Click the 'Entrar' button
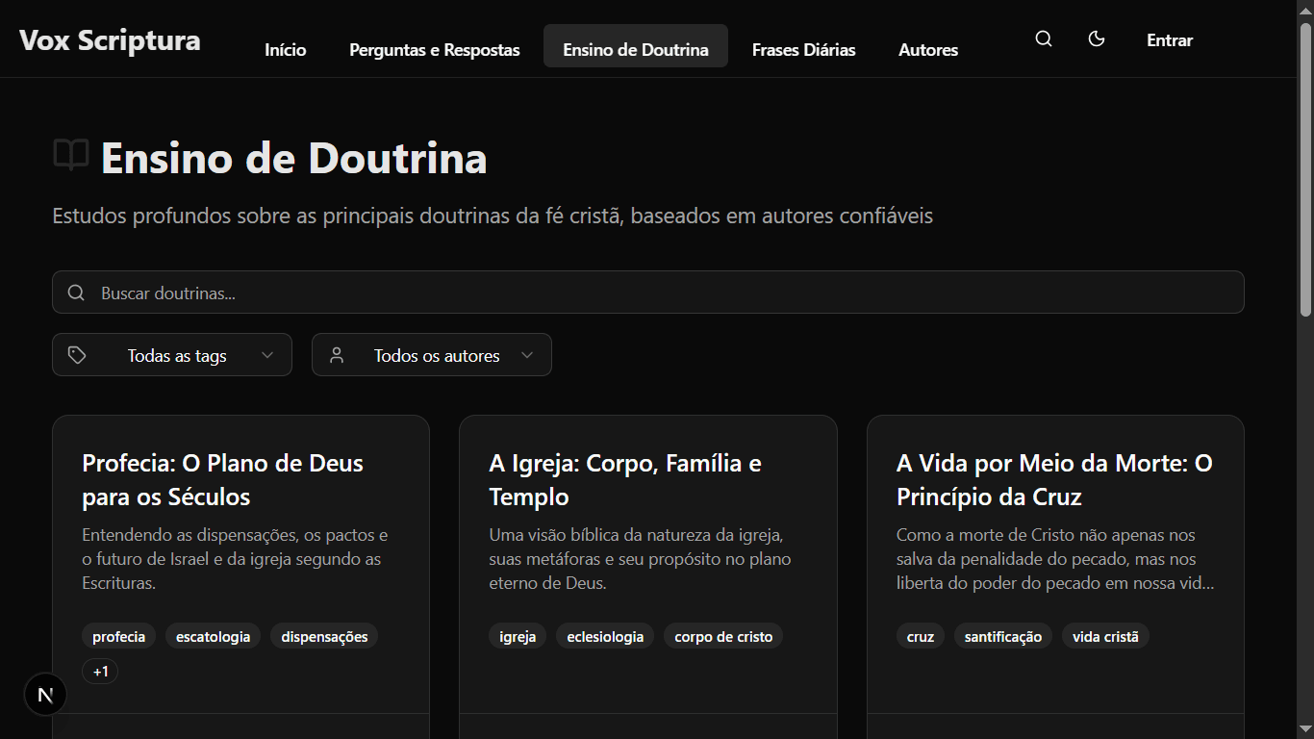The width and height of the screenshot is (1314, 739). click(x=1169, y=39)
